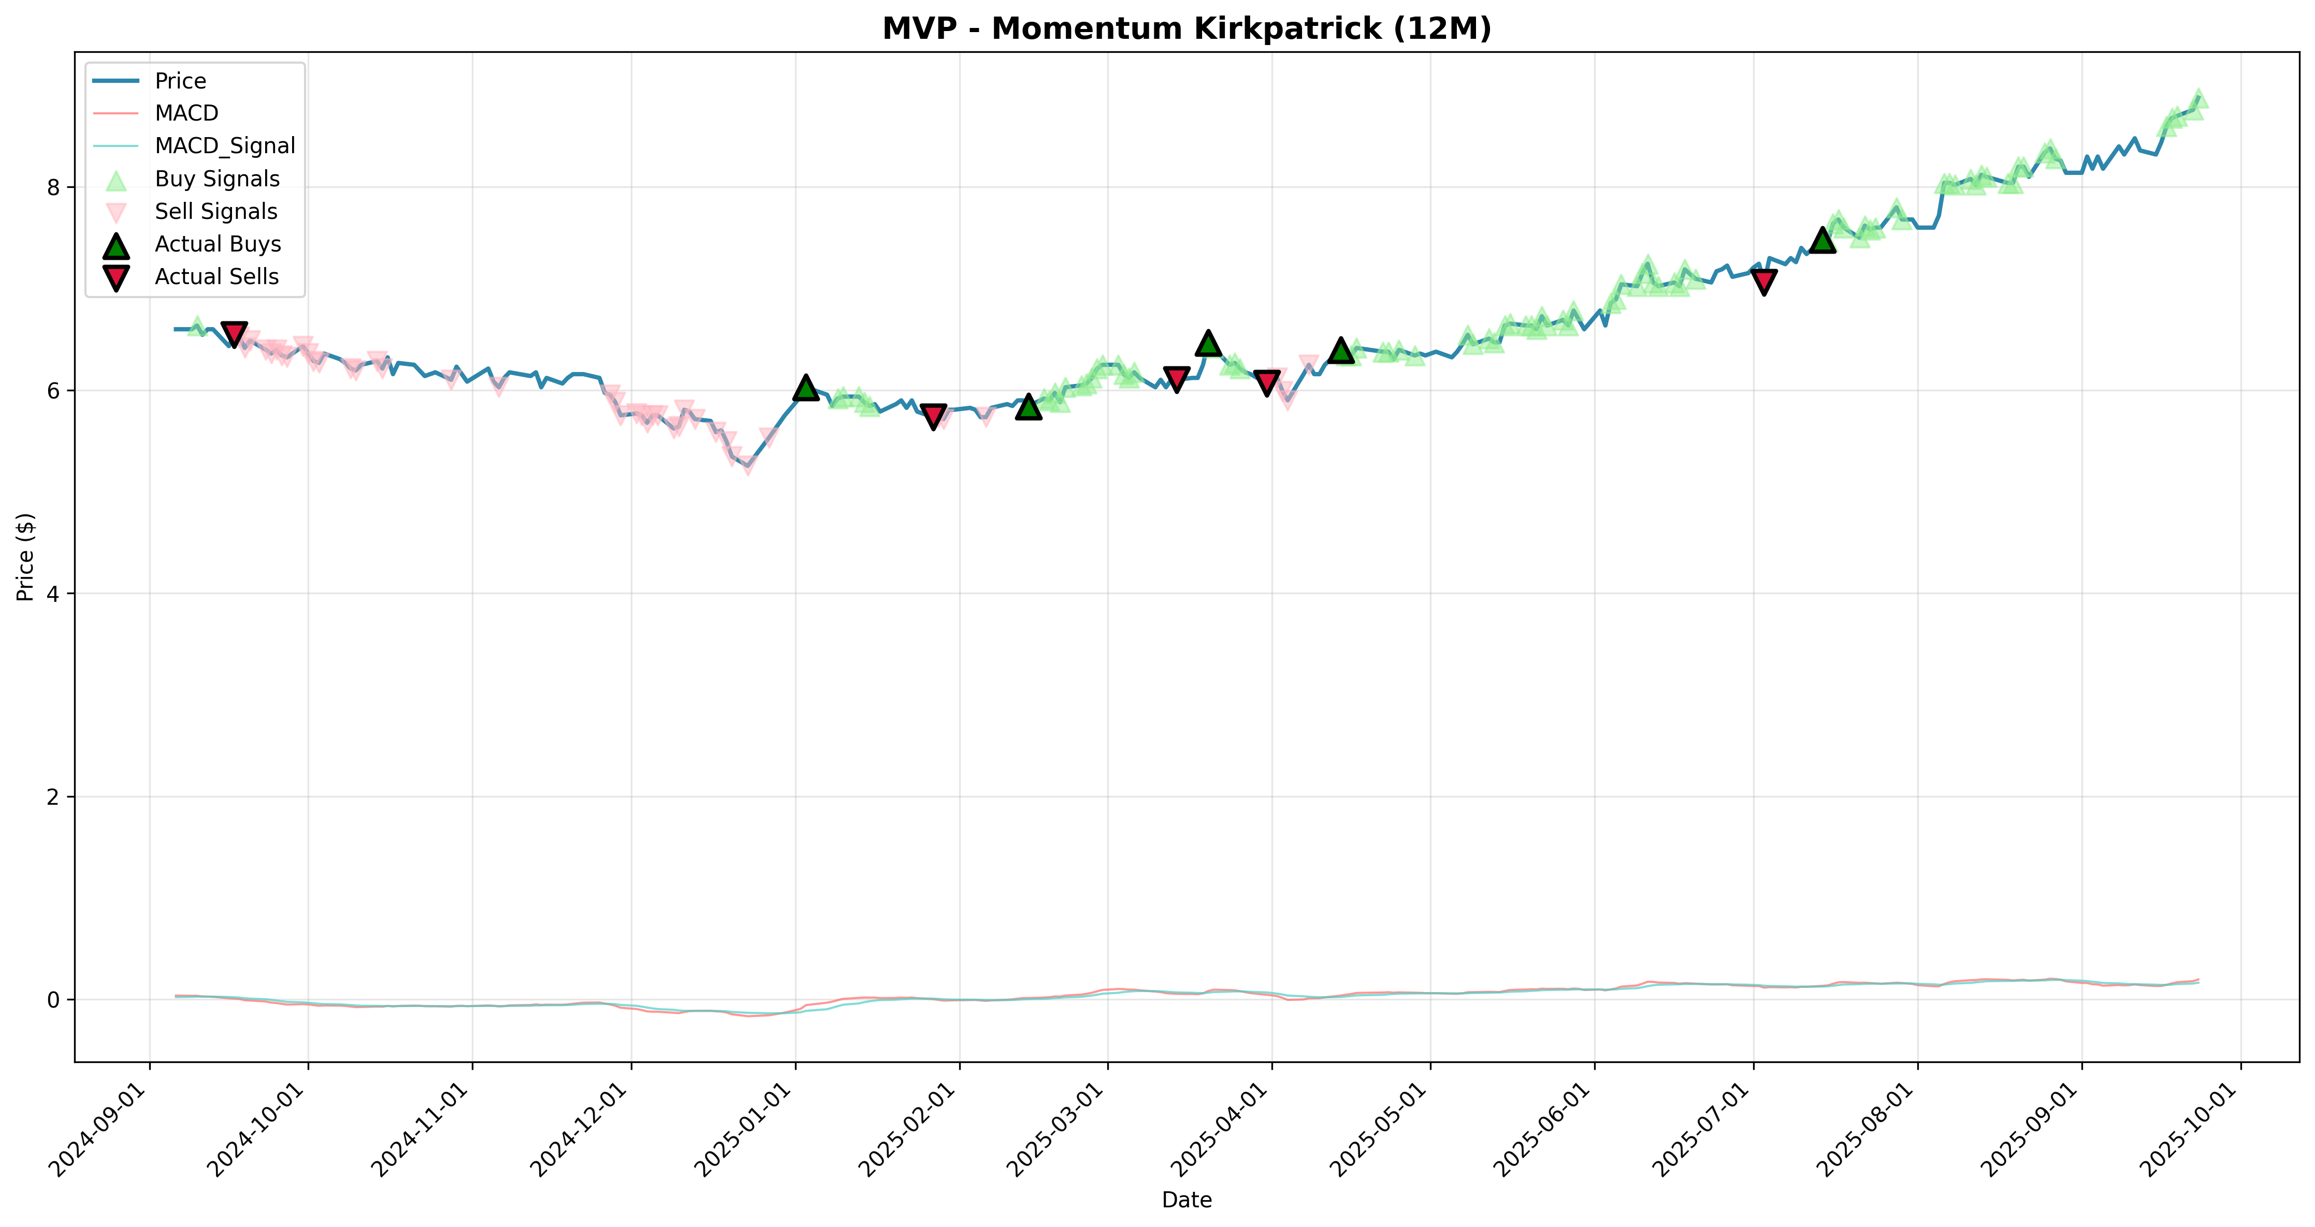This screenshot has width=2315, height=1227.
Task: Select the actual buy marker in mid-February 2025
Action: 1029,406
